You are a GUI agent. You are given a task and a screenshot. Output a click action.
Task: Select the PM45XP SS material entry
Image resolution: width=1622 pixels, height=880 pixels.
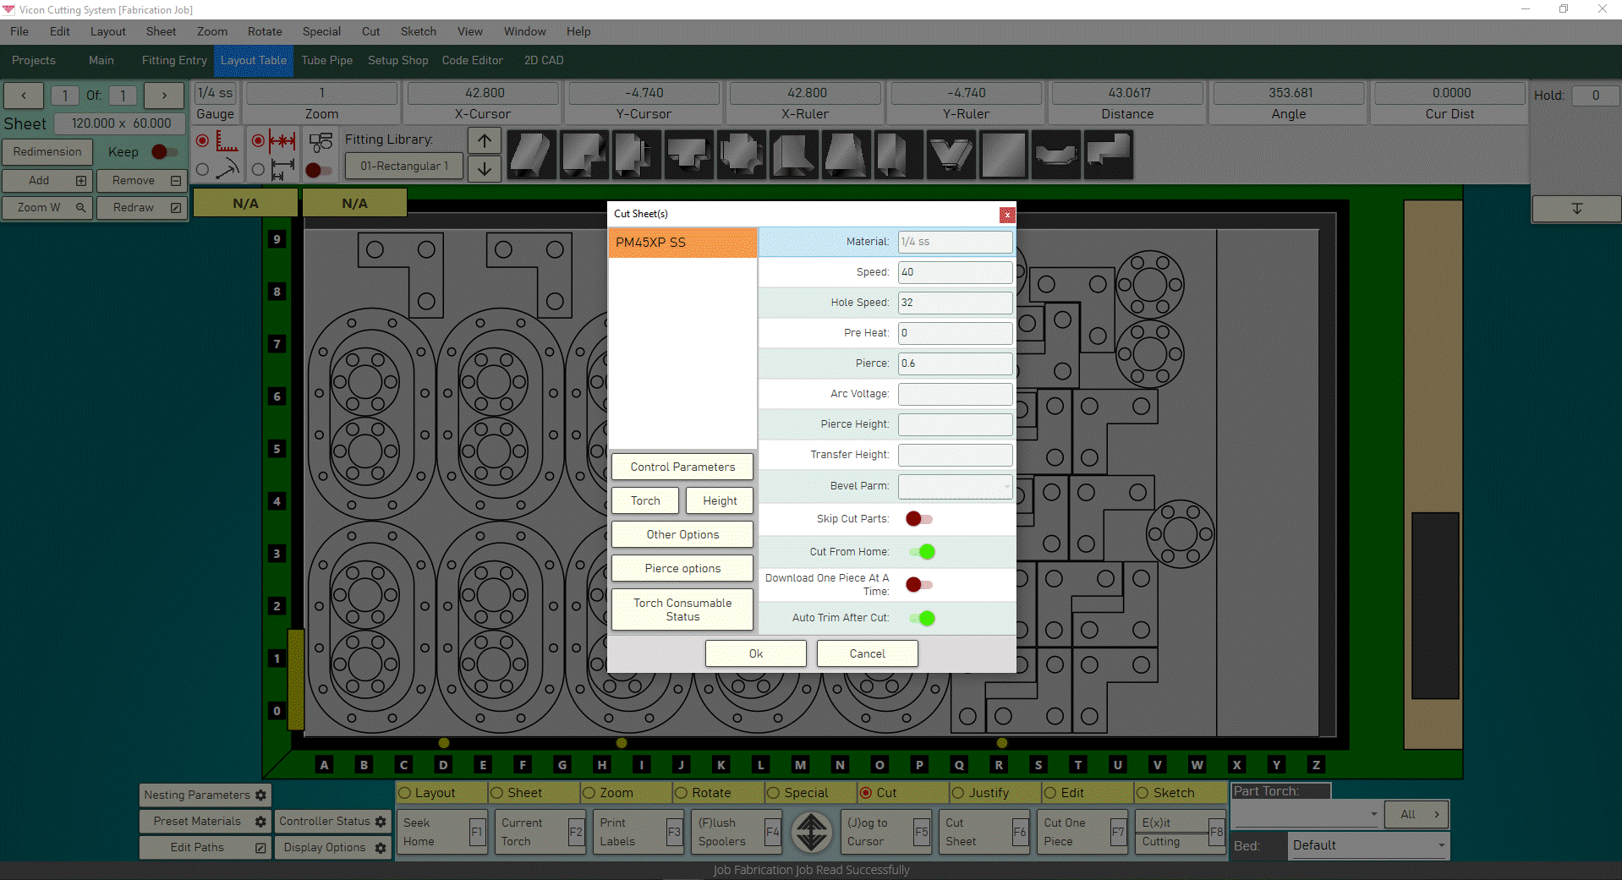[x=682, y=243]
